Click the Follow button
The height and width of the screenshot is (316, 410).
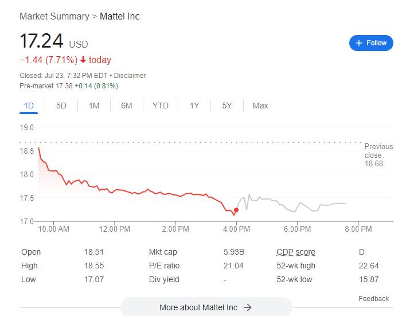(371, 43)
